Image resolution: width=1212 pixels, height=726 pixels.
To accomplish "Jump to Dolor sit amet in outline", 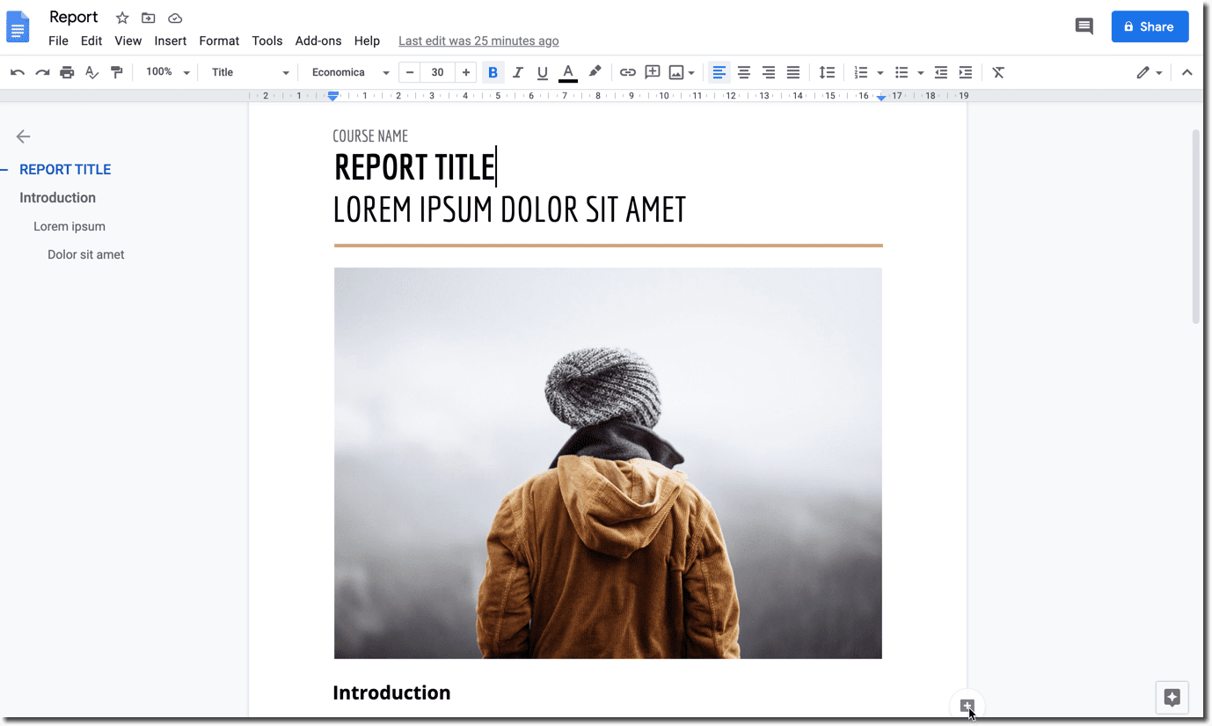I will click(86, 254).
